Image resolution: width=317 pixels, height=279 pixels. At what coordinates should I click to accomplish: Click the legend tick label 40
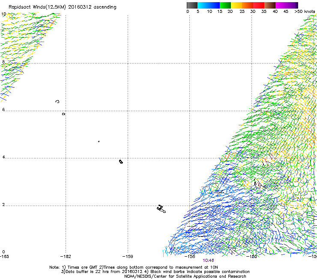pos(275,12)
